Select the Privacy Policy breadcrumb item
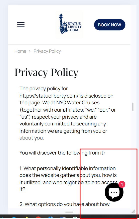The height and width of the screenshot is (219, 139). 47,51
